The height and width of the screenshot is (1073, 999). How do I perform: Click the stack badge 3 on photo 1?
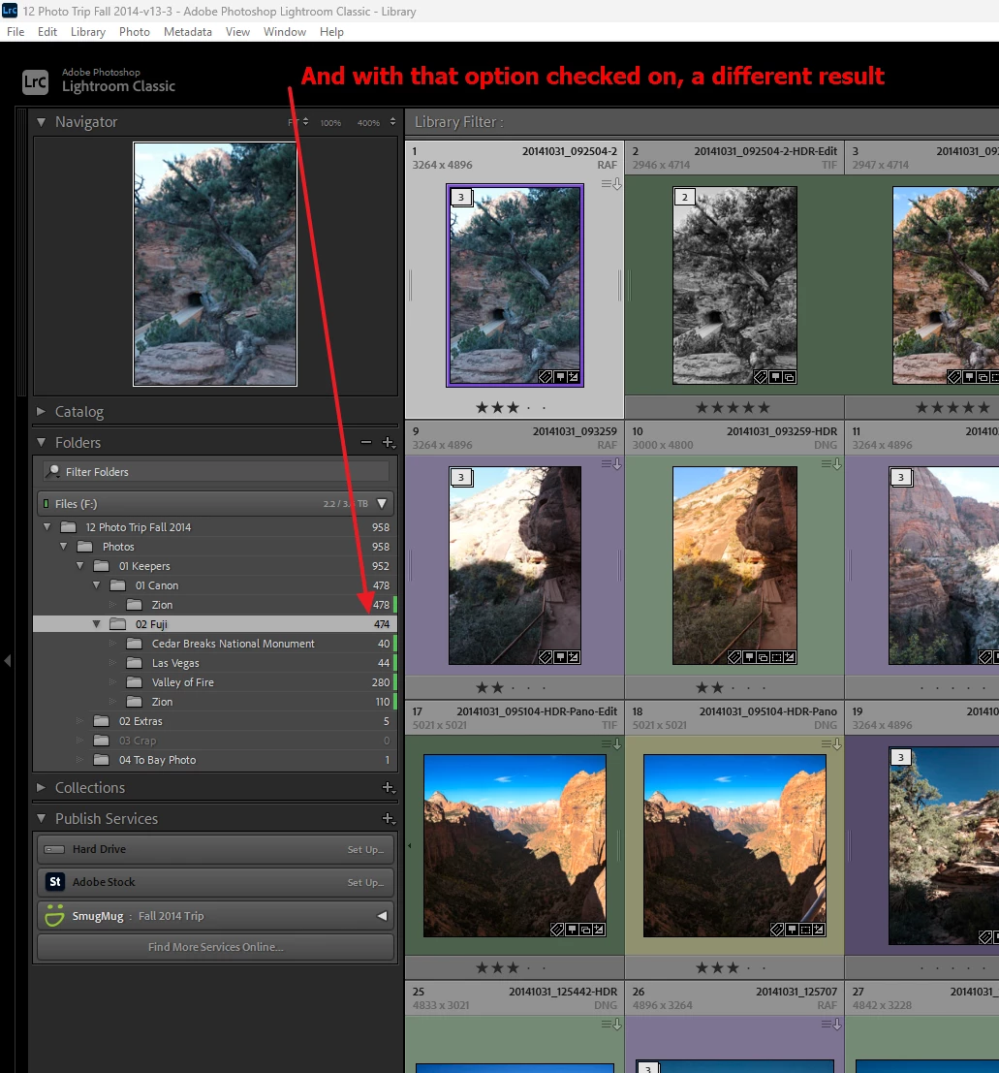[x=461, y=197]
